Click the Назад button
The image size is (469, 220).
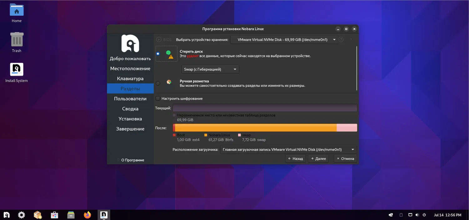point(295,159)
